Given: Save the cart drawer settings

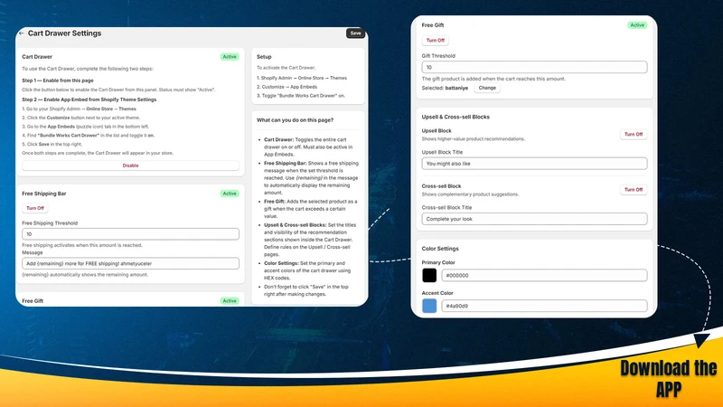Looking at the screenshot, I should [x=355, y=33].
